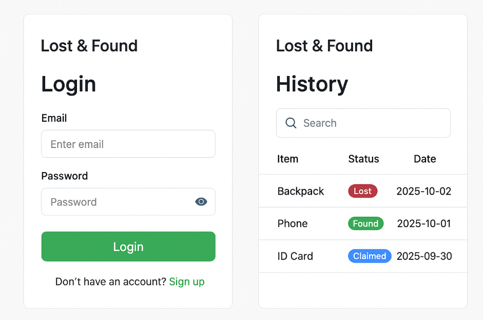Sort by the Status column header
This screenshot has width=483, height=320.
[x=363, y=159]
